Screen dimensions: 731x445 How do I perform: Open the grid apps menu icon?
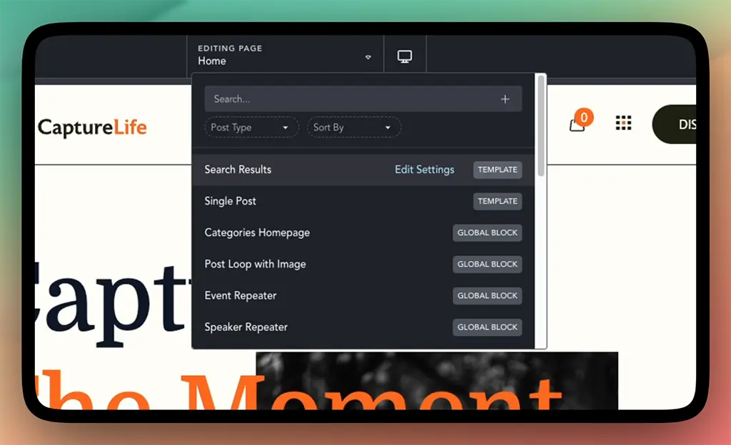[623, 123]
